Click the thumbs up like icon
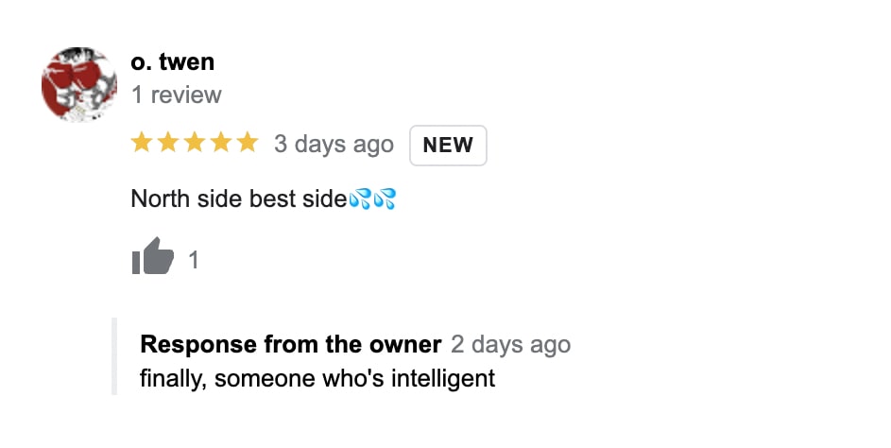Image resolution: width=891 pixels, height=448 pixels. [x=153, y=256]
